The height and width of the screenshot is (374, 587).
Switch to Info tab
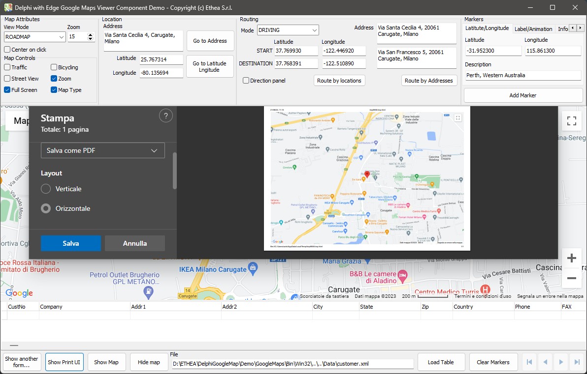click(x=562, y=29)
